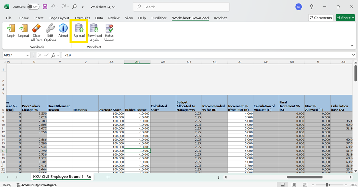The image size is (358, 187).
Task: Click the Login icon in ribbon
Action: click(x=11, y=31)
